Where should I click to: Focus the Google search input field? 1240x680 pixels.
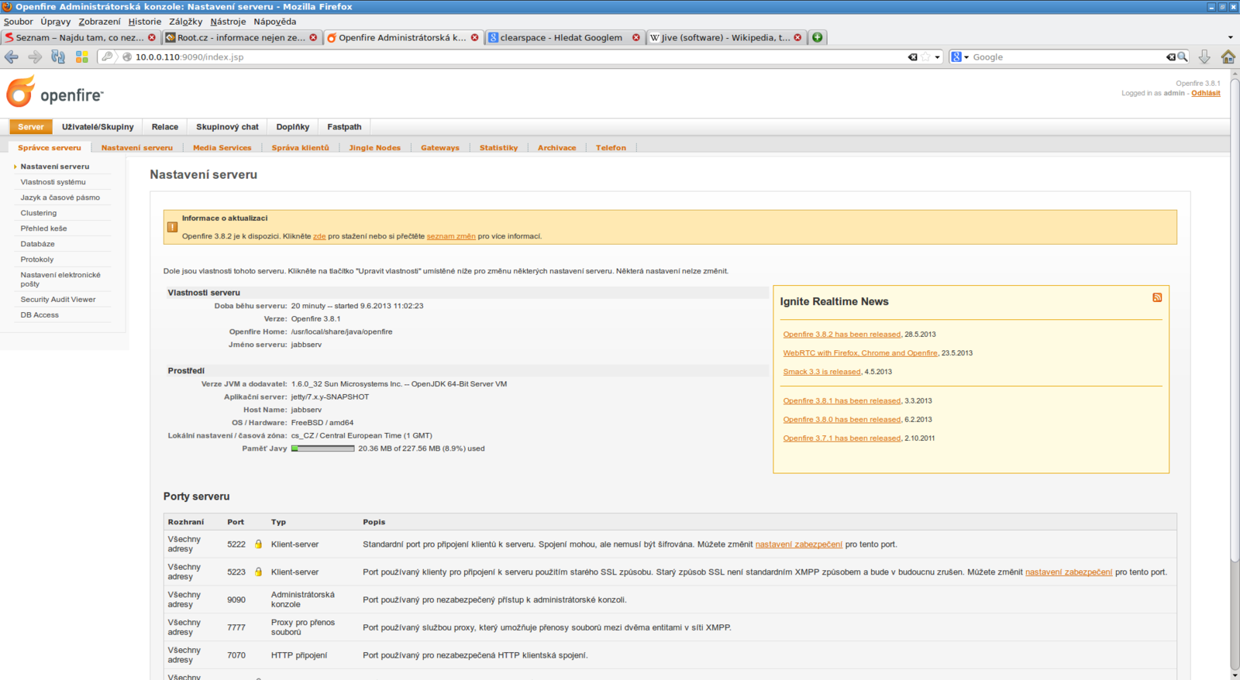click(x=1068, y=57)
